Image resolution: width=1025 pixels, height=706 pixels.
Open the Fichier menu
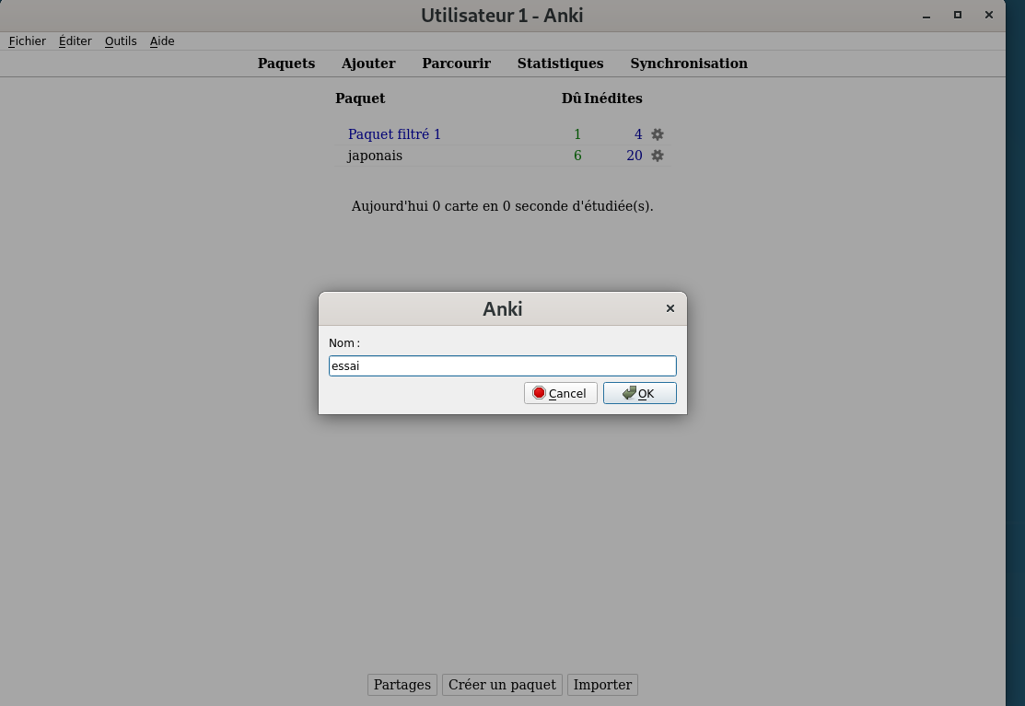point(28,41)
